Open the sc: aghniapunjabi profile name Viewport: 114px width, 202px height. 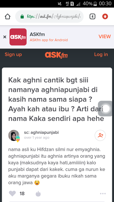click(41, 132)
